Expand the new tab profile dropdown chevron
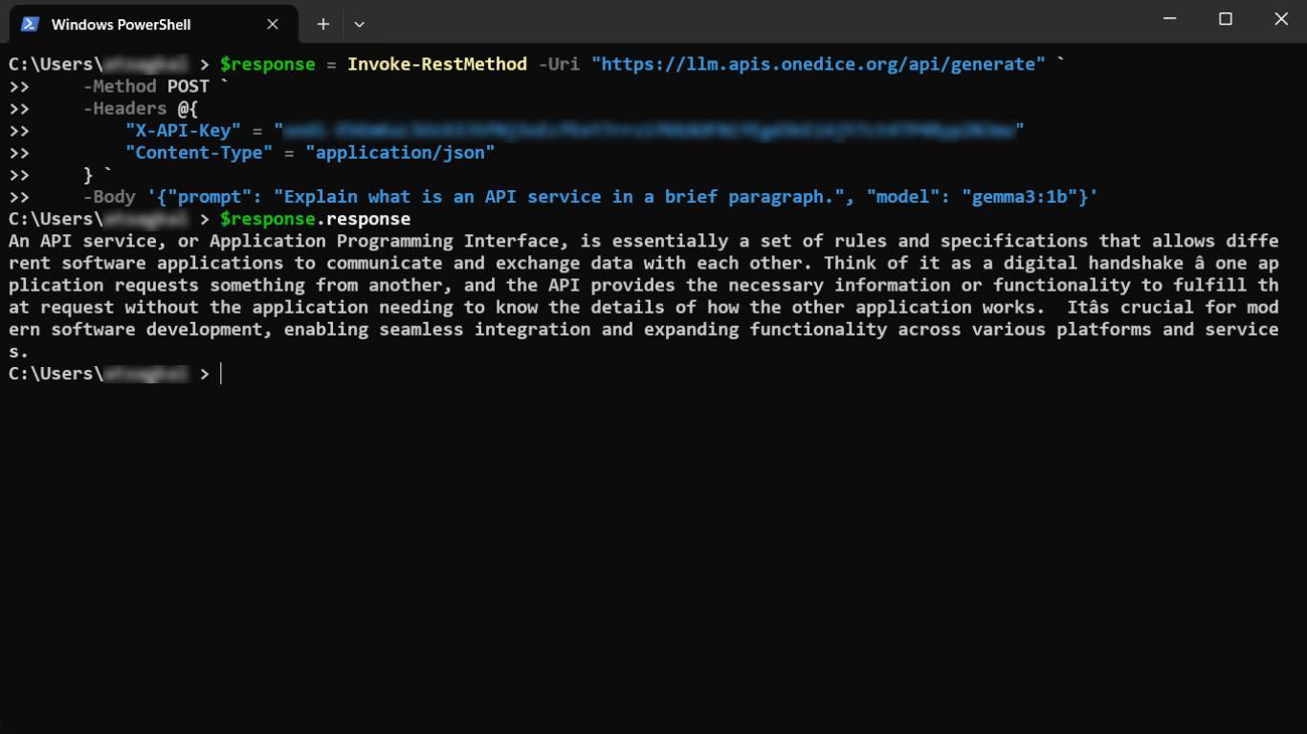The height and width of the screenshot is (734, 1307). 359,24
